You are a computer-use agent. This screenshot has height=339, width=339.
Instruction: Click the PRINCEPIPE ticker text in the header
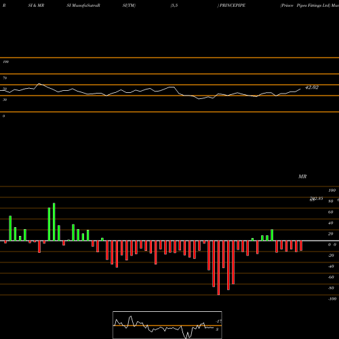point(233,5)
